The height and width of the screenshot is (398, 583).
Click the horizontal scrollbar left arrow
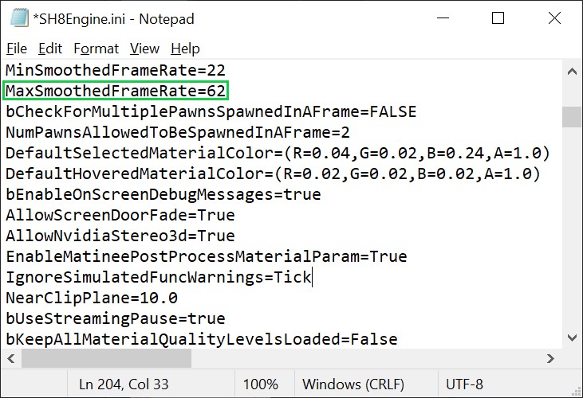[11, 358]
